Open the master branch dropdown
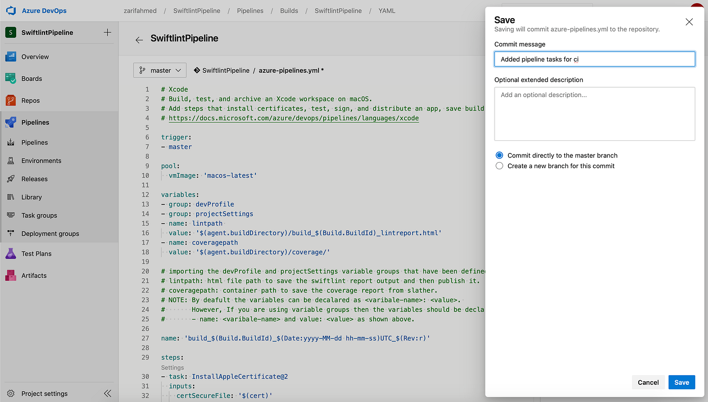This screenshot has width=708, height=402. click(x=160, y=70)
